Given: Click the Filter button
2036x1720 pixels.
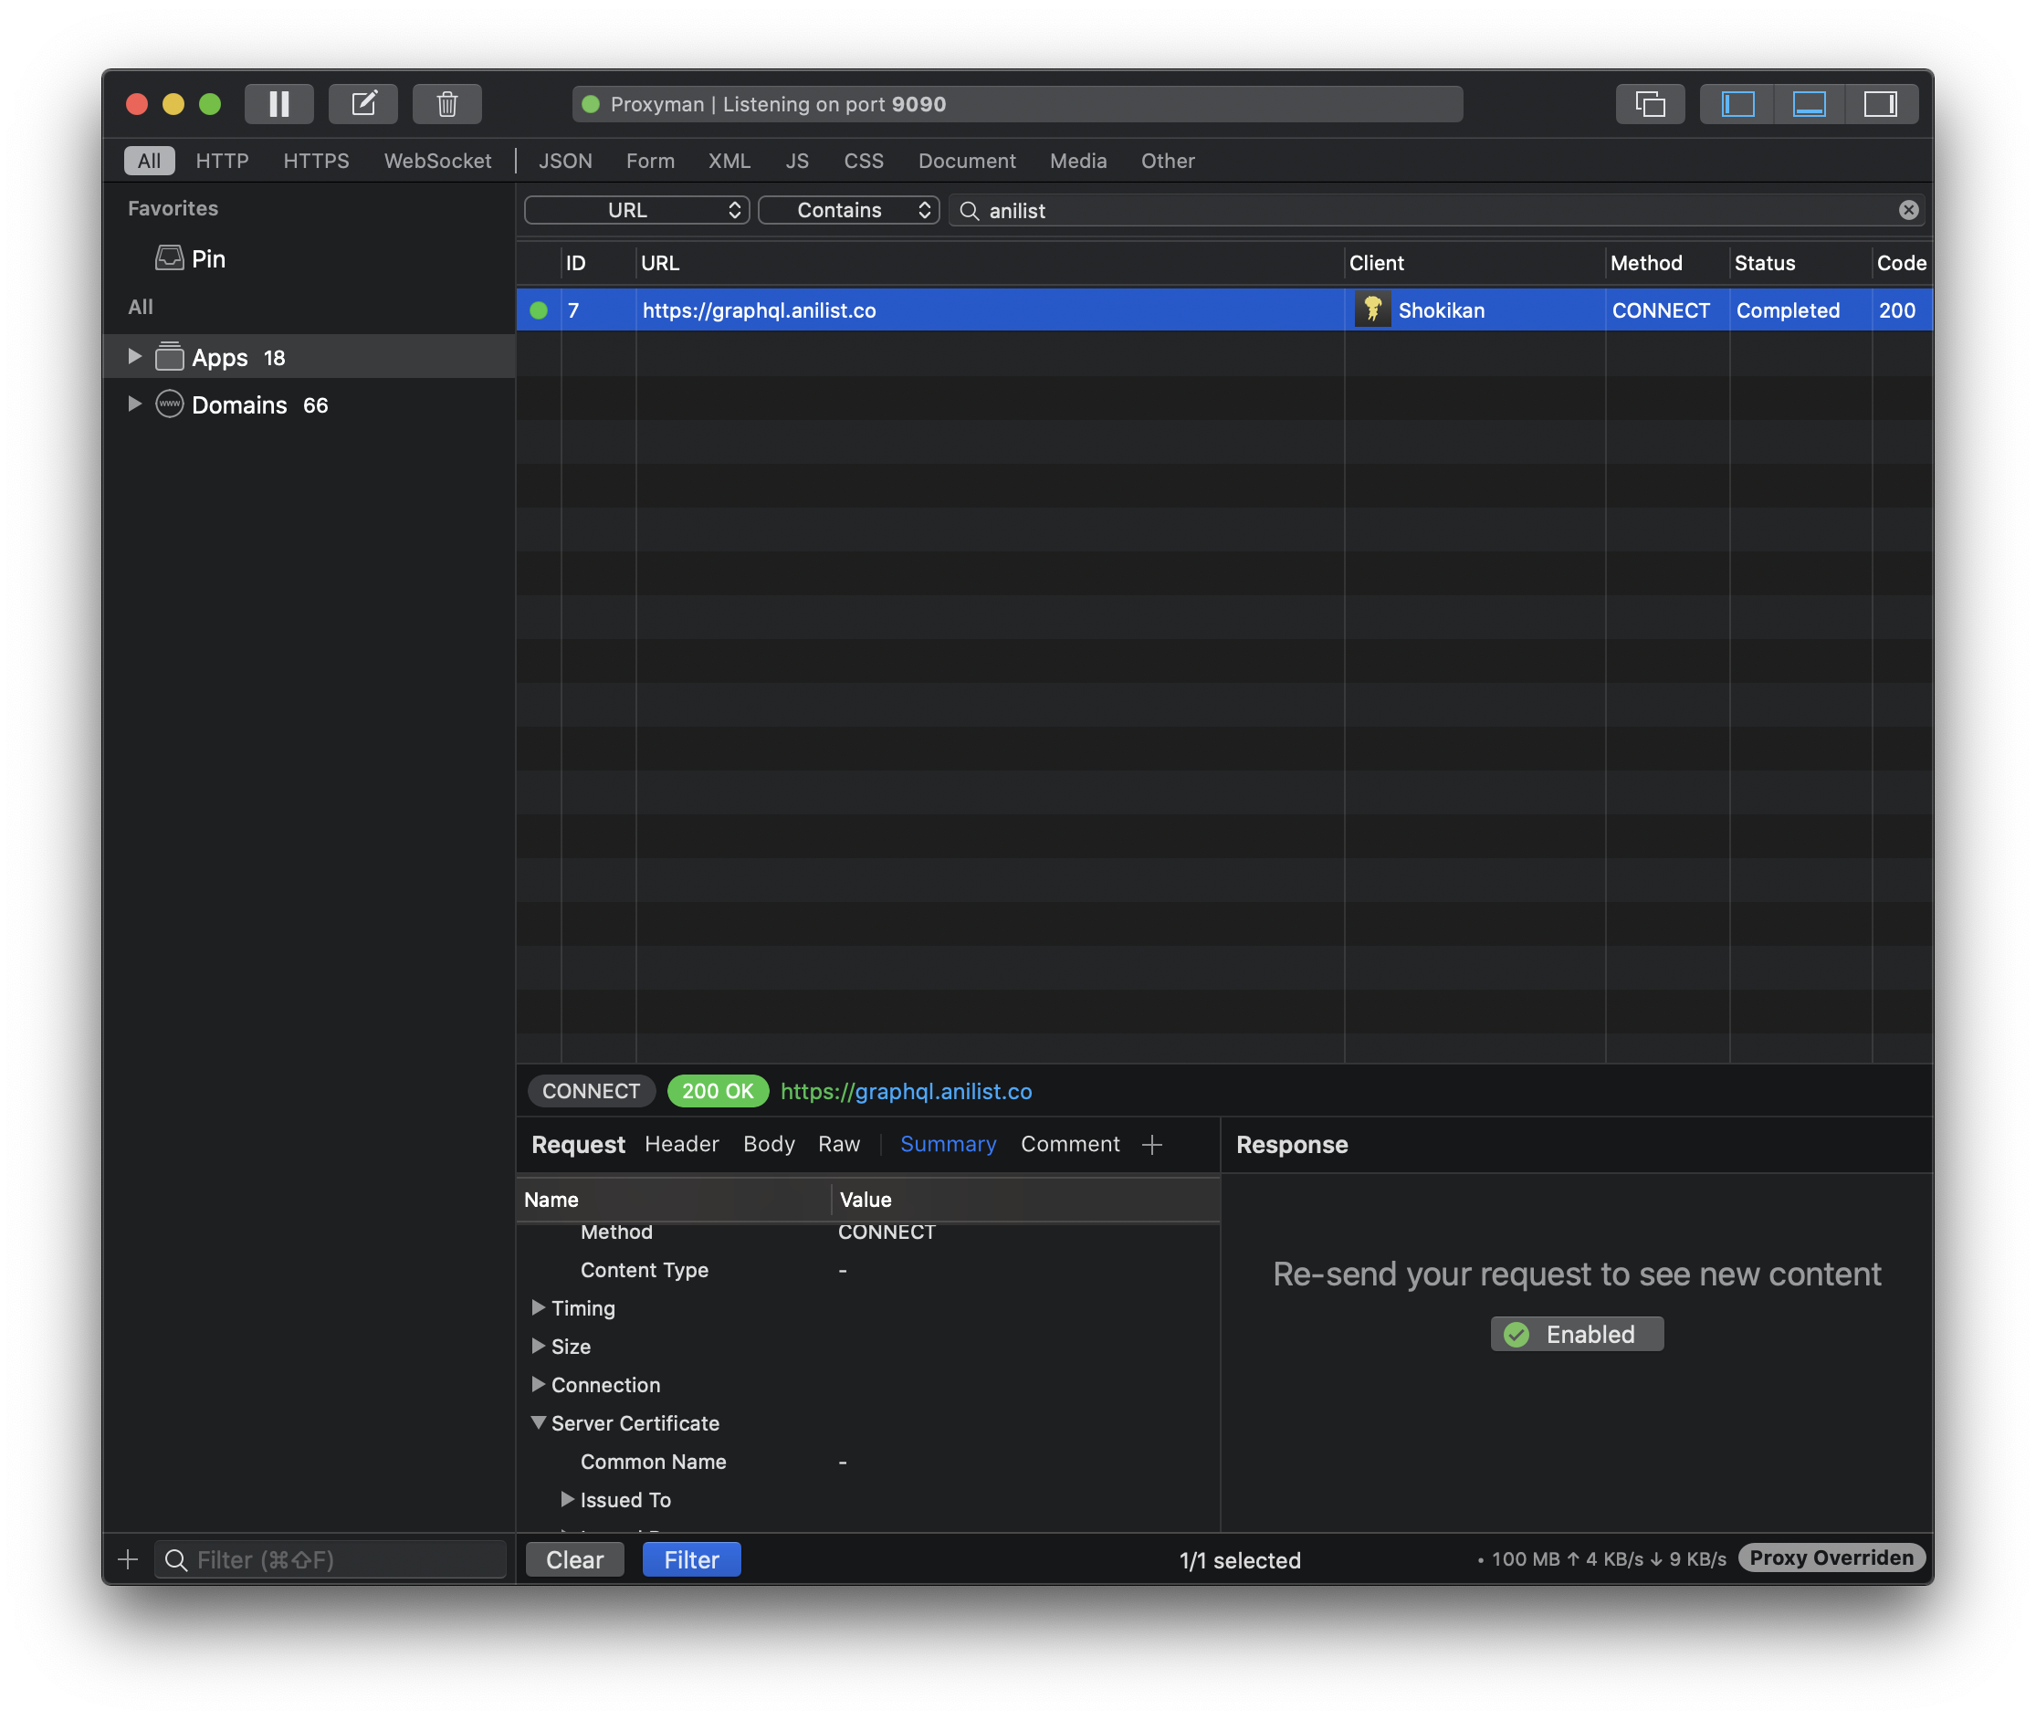Looking at the screenshot, I should pos(689,1557).
